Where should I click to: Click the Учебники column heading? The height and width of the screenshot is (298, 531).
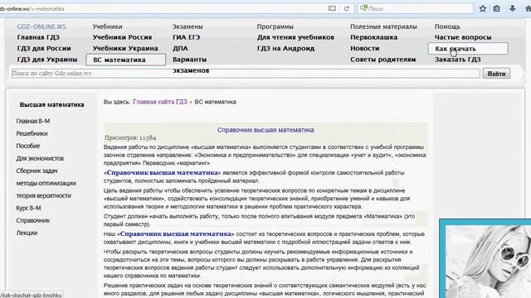(107, 26)
